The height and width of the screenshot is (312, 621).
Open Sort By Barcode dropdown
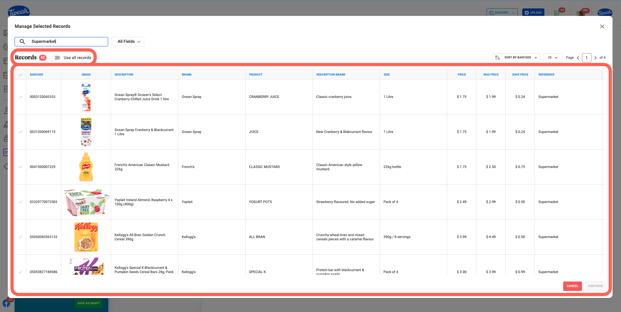pyautogui.click(x=521, y=58)
